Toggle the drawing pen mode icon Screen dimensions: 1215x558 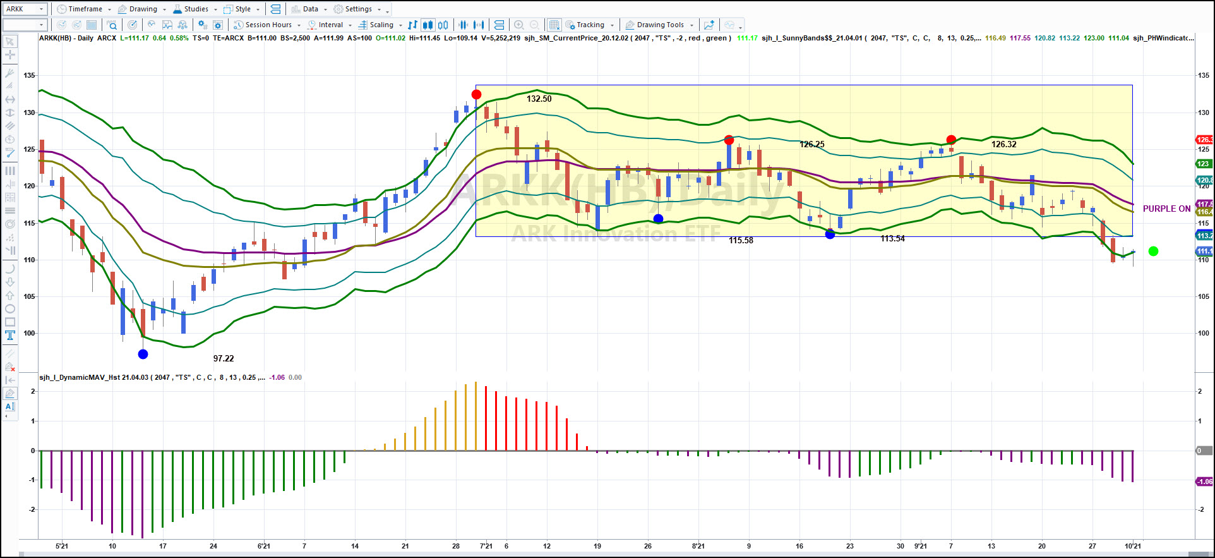(x=10, y=393)
